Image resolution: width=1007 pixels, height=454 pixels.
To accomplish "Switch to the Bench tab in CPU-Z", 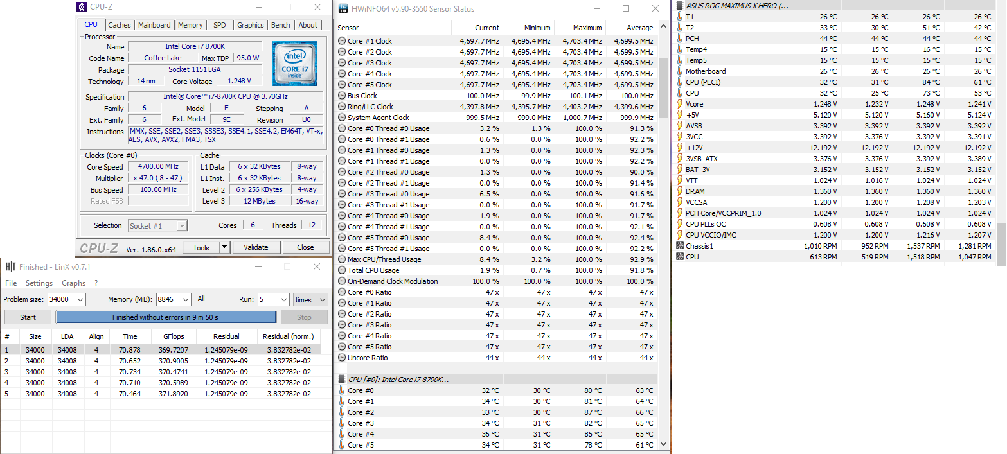I will point(281,25).
